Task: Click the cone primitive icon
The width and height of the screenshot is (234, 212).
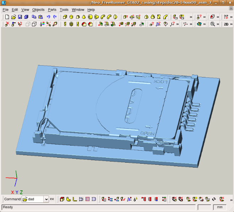Action: pyautogui.click(x=84, y=17)
